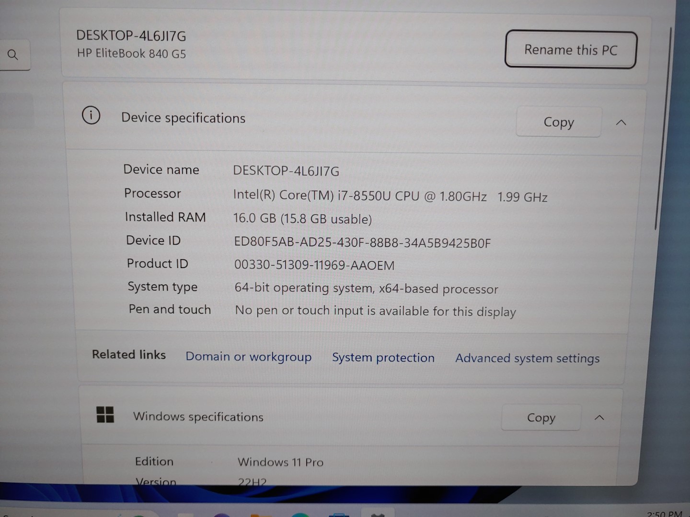The height and width of the screenshot is (517, 690).
Task: Click Rename this PC button
Action: point(571,50)
